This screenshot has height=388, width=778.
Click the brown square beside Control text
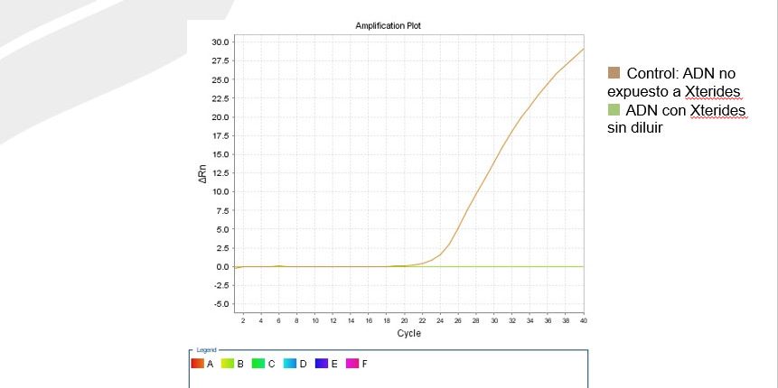pos(614,73)
